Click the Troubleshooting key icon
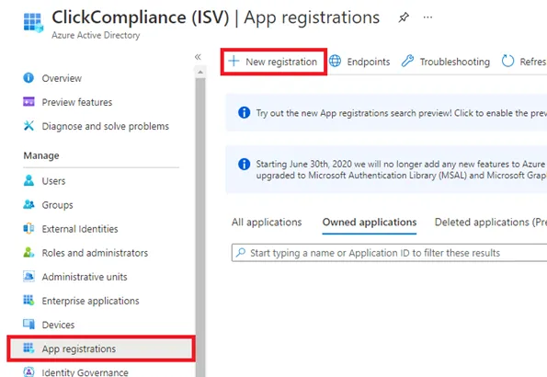Viewport: 547px width, 377px height. click(407, 61)
